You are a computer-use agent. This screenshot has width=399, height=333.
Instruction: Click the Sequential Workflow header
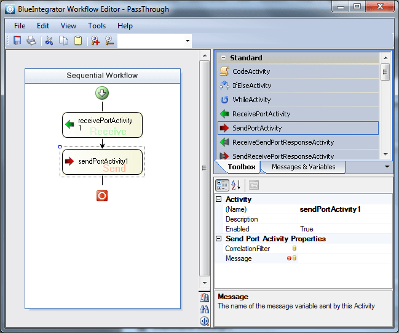point(103,76)
